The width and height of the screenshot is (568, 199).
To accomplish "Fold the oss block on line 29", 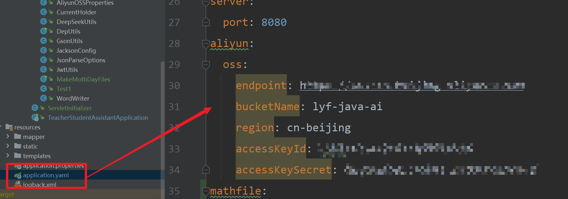I will point(206,65).
